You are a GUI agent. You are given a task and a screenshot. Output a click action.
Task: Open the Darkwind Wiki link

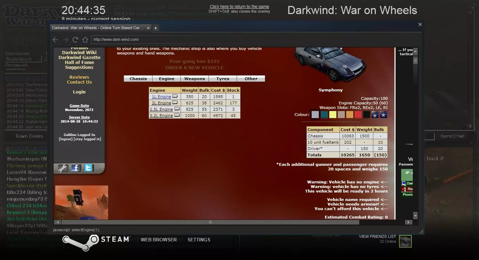tap(79, 53)
